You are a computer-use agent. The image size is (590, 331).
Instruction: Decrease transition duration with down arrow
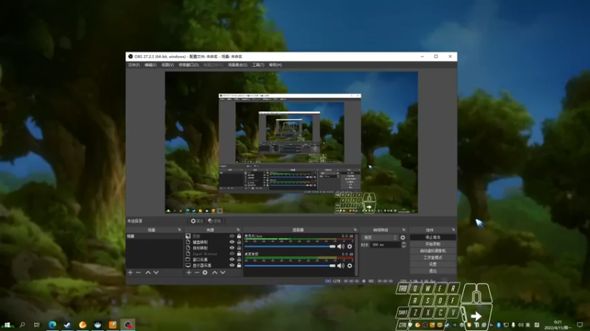(x=403, y=246)
